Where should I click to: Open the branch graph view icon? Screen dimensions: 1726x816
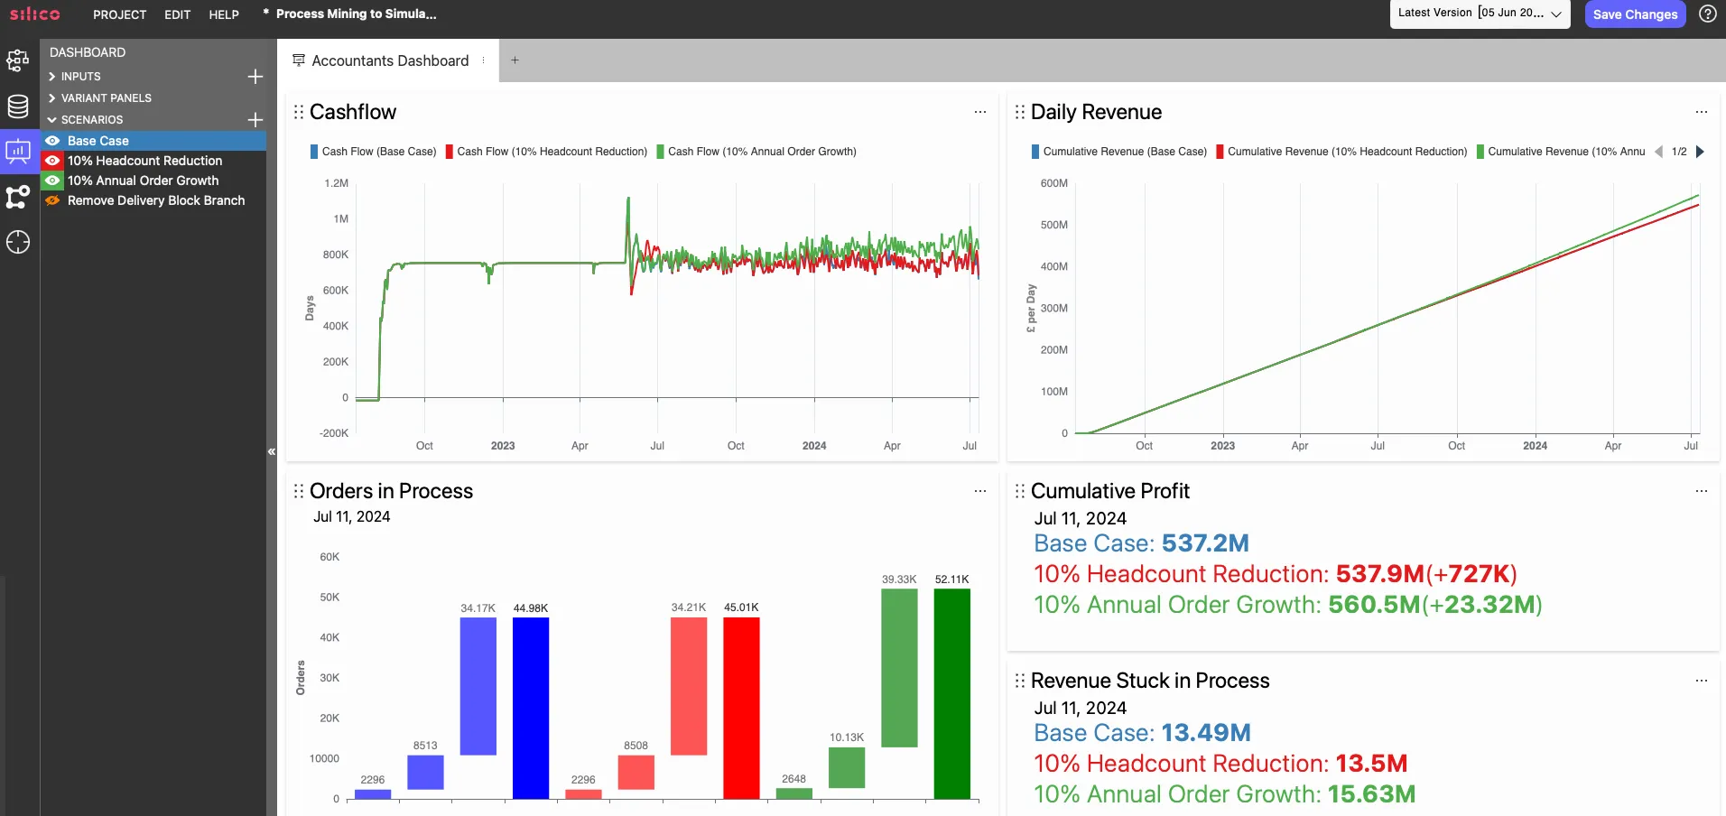[x=18, y=197]
